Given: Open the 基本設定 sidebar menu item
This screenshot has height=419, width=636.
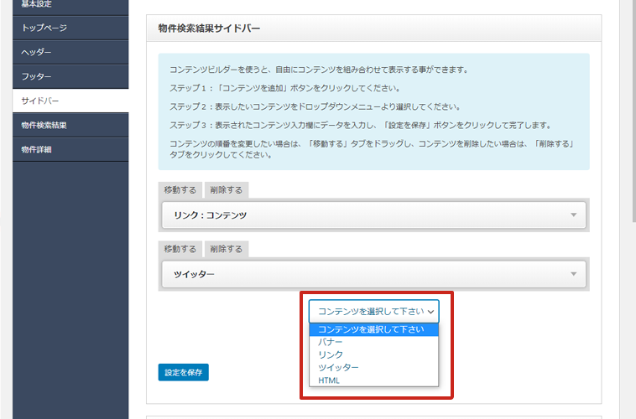Looking at the screenshot, I should [x=39, y=4].
